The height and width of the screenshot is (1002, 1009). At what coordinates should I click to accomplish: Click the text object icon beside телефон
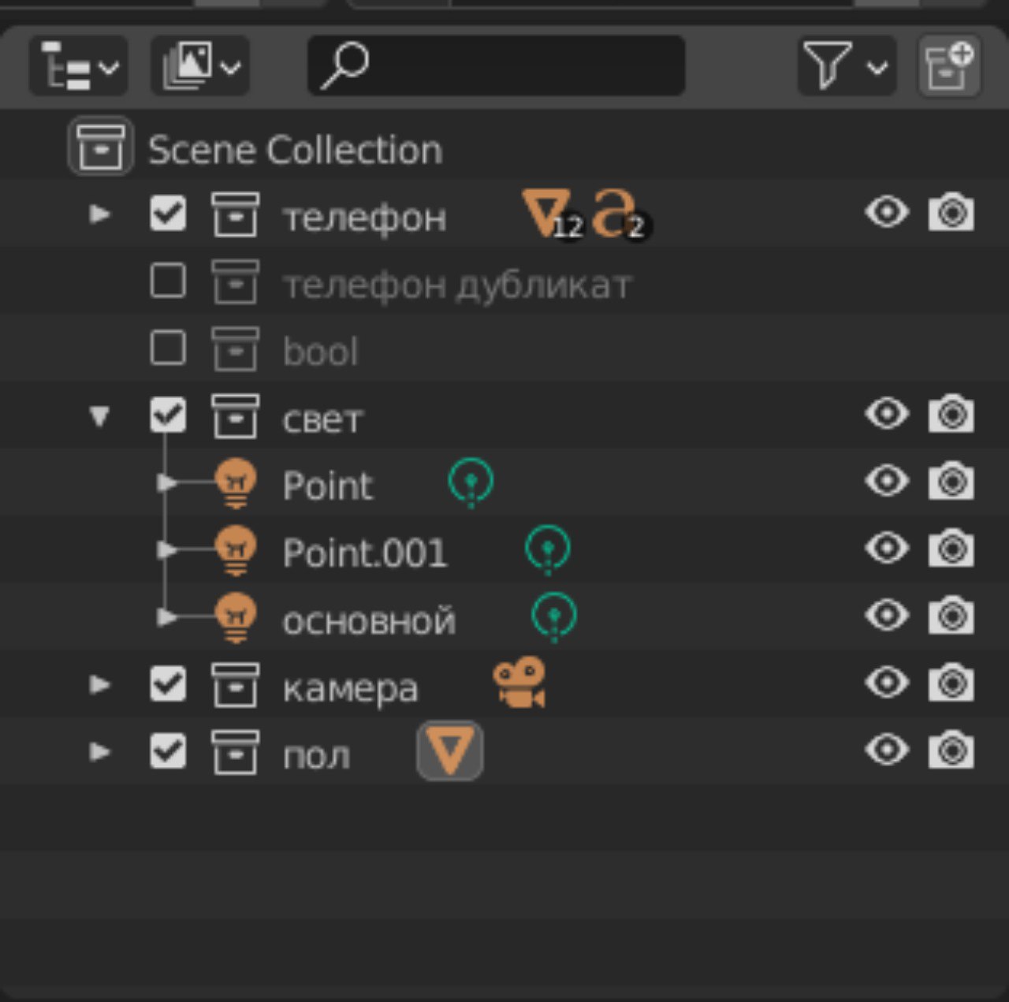point(615,214)
